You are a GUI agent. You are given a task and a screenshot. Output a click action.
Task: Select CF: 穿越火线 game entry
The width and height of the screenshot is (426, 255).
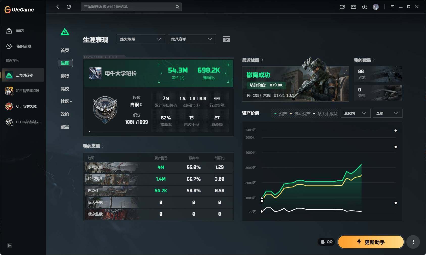tap(23, 106)
